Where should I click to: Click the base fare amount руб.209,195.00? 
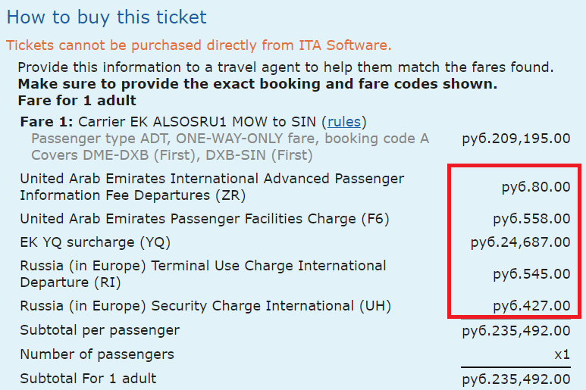(x=516, y=139)
